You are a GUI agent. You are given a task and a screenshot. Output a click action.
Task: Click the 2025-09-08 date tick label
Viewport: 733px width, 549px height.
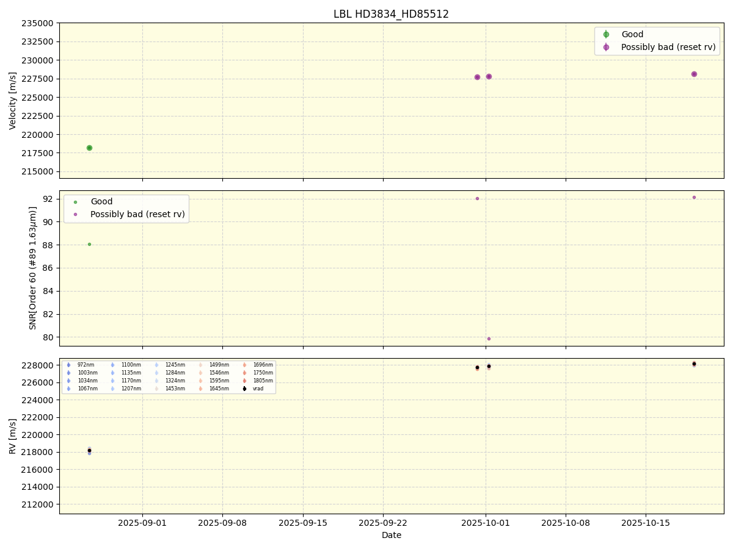(222, 523)
